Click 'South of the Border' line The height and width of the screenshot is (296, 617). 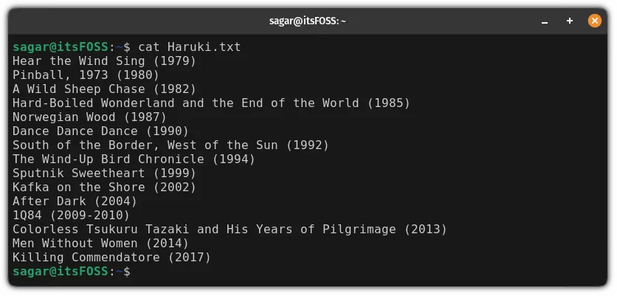[x=170, y=145]
